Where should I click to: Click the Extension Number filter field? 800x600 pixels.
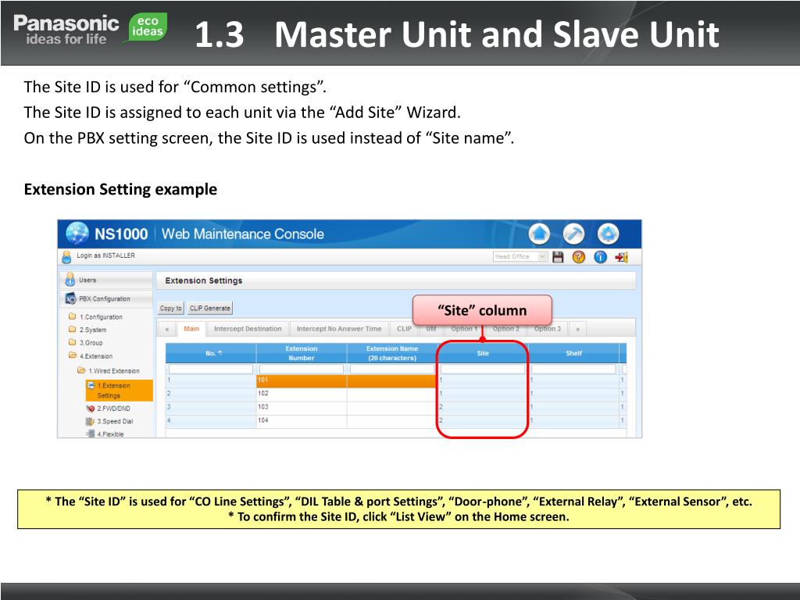(302, 369)
